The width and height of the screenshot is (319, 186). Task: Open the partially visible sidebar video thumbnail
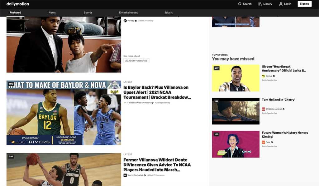tap(236, 22)
